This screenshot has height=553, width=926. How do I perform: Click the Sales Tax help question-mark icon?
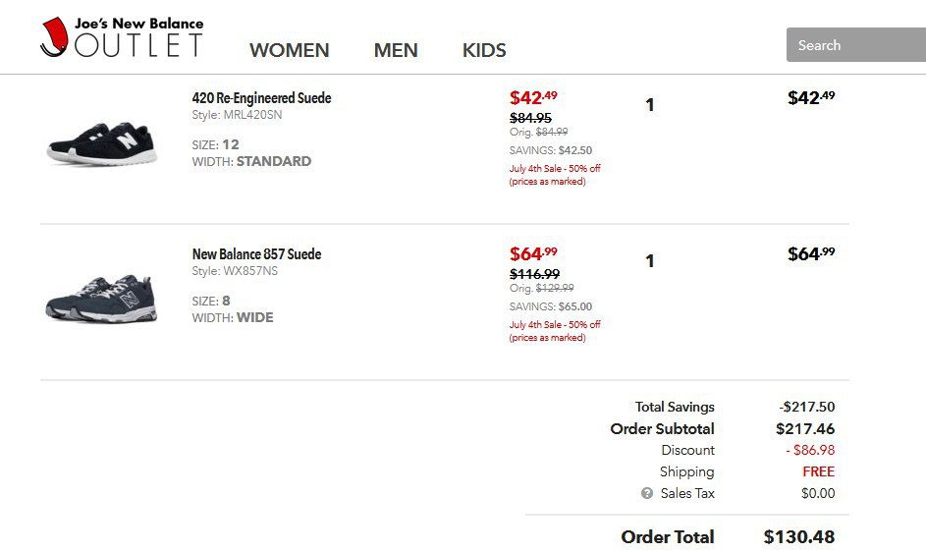coord(647,493)
